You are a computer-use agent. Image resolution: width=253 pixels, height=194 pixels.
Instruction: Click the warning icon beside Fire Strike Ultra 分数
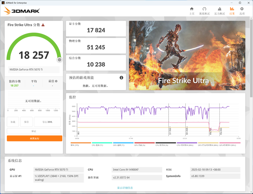coord(43,25)
